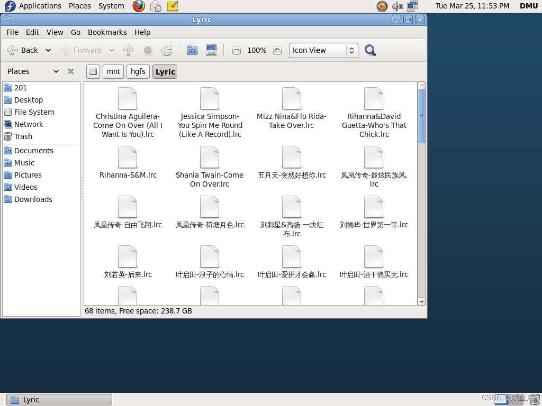The image size is (542, 406).
Task: Go up to the parent folder
Action: point(128,50)
